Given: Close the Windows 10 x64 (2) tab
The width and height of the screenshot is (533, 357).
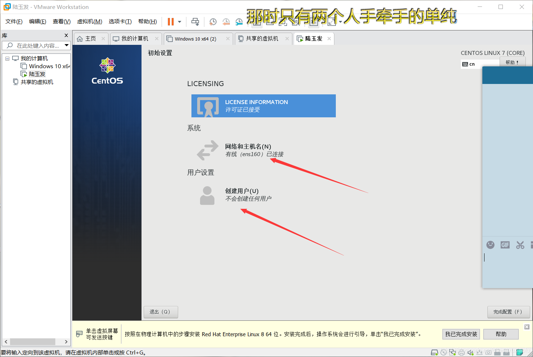Looking at the screenshot, I should pyautogui.click(x=228, y=39).
